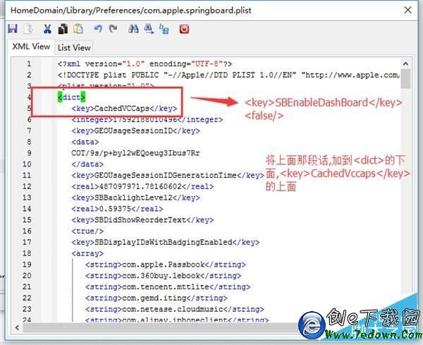This screenshot has height=345, width=423.
Task: Click line number 12 in the gutter
Action: pyautogui.click(x=27, y=186)
